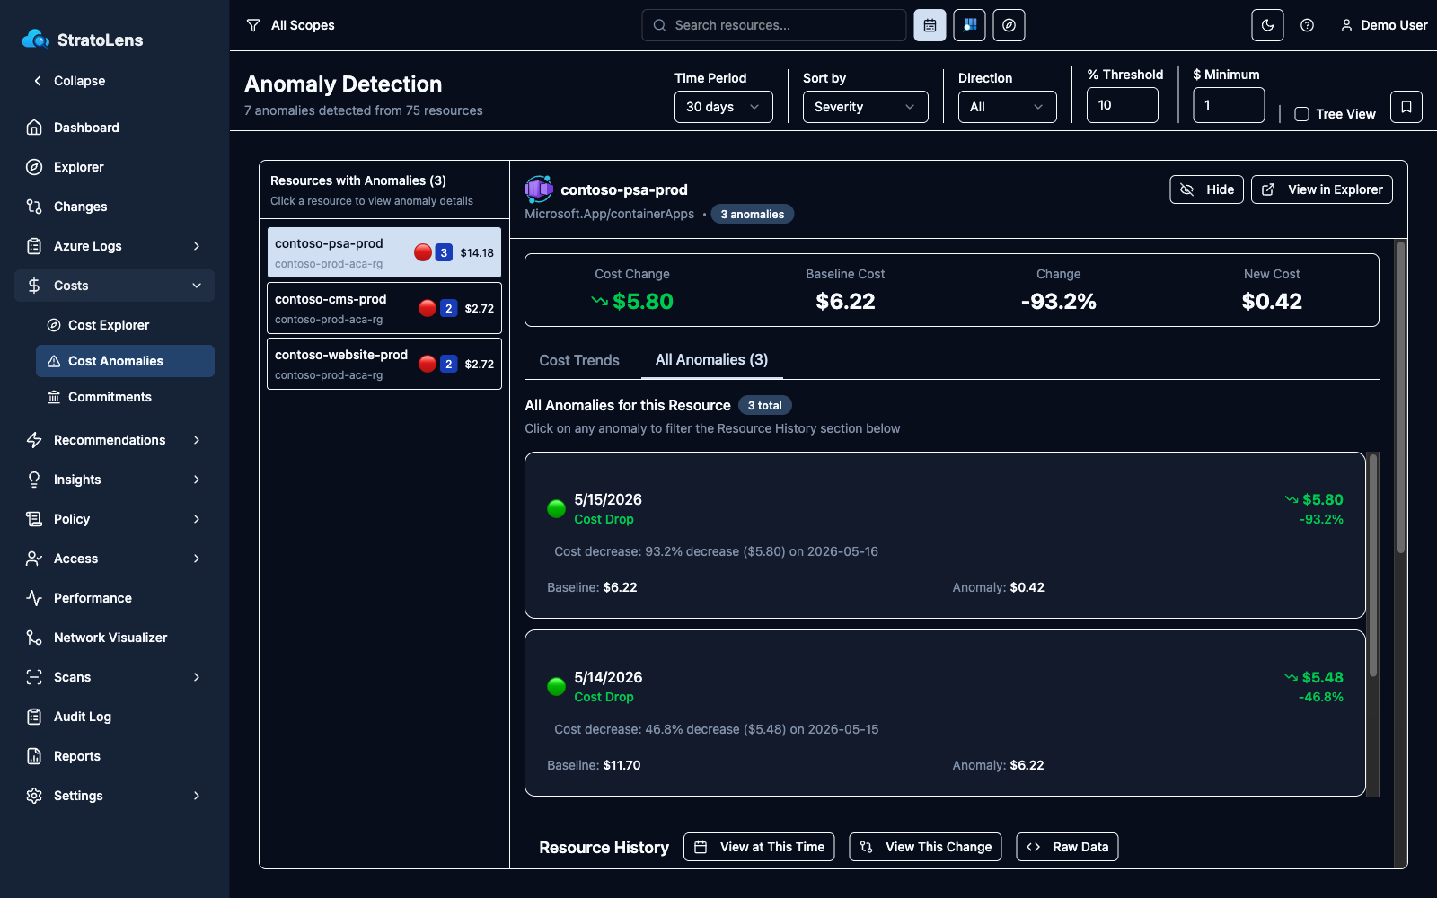
Task: Open Raw Data view
Action: tap(1067, 847)
